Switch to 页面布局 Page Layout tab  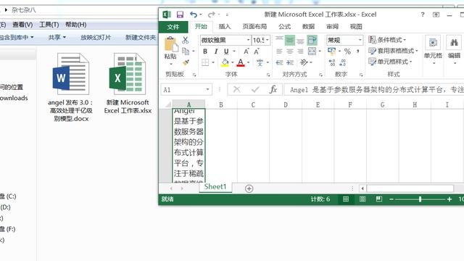254,27
